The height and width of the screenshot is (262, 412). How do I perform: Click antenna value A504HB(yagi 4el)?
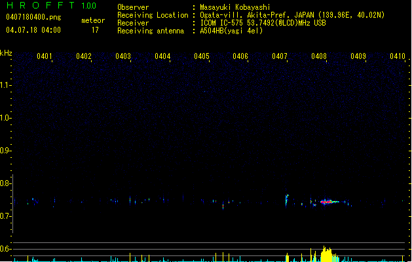coord(231,31)
